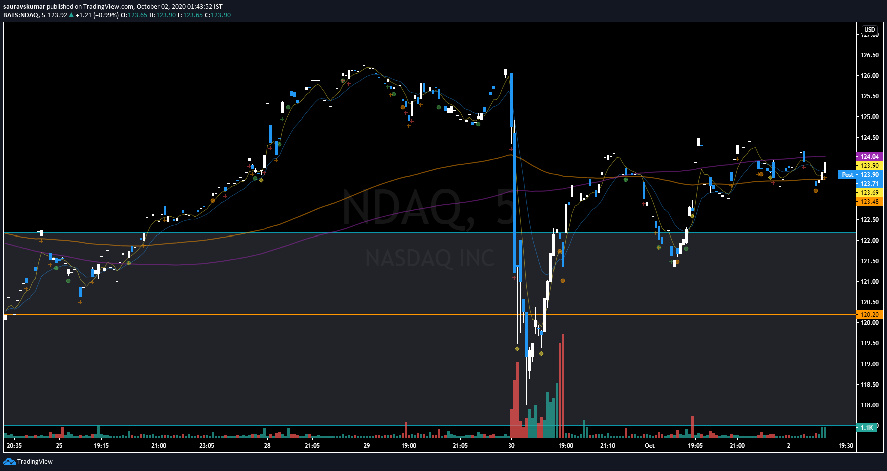The width and height of the screenshot is (887, 471).
Task: Click the 19:05 time axis label
Action: [695, 446]
